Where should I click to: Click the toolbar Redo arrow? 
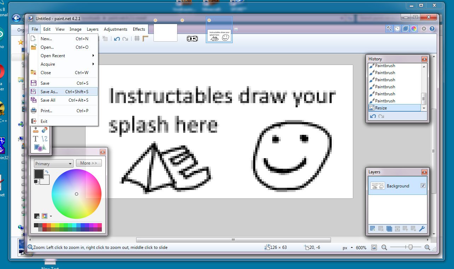click(x=125, y=38)
